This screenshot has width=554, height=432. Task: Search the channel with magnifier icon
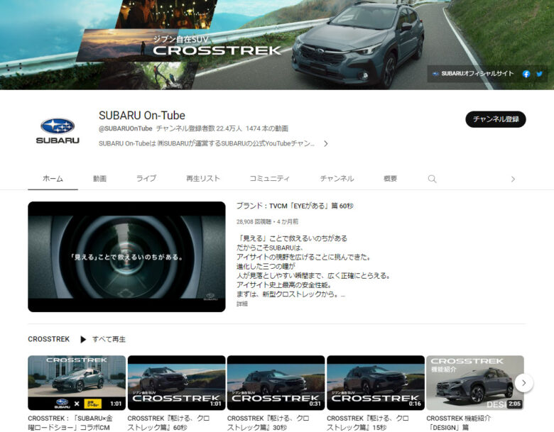tap(432, 179)
